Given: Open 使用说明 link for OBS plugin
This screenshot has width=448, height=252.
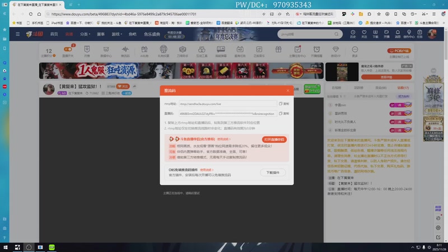Looking at the screenshot, I should [206, 170].
